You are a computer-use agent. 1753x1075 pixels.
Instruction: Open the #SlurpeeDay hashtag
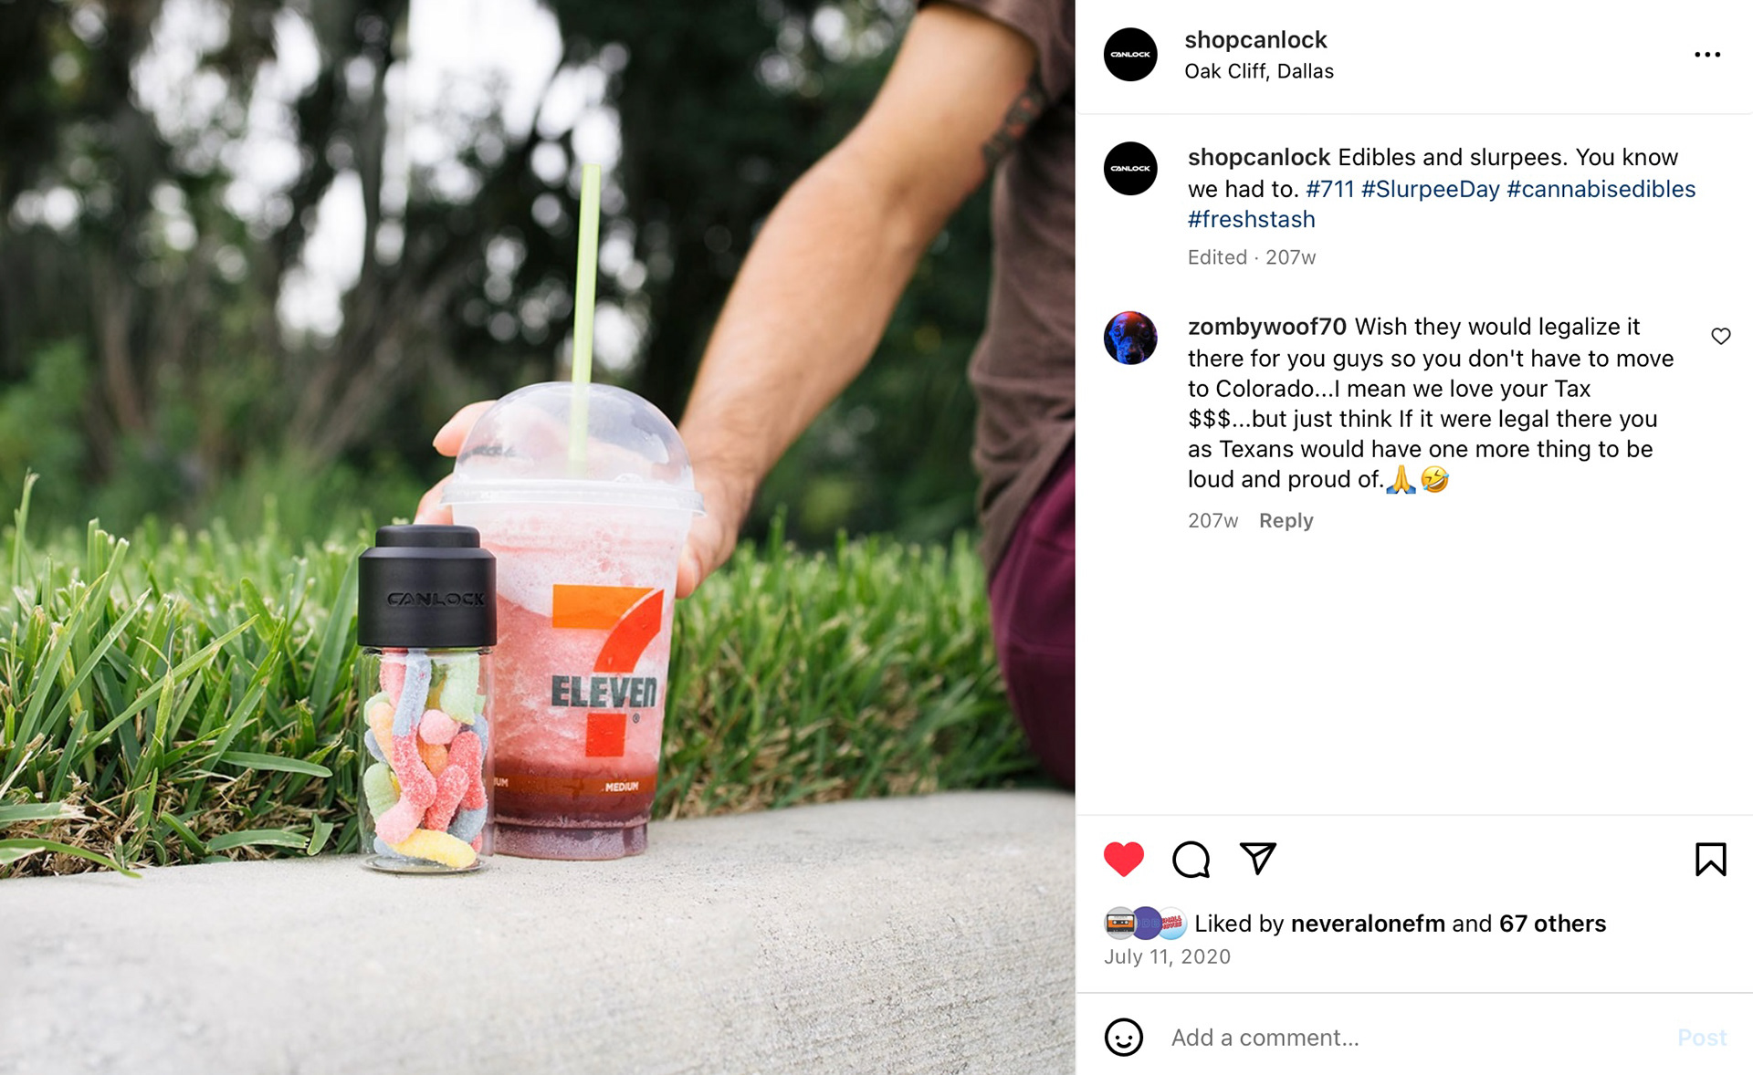pos(1430,189)
